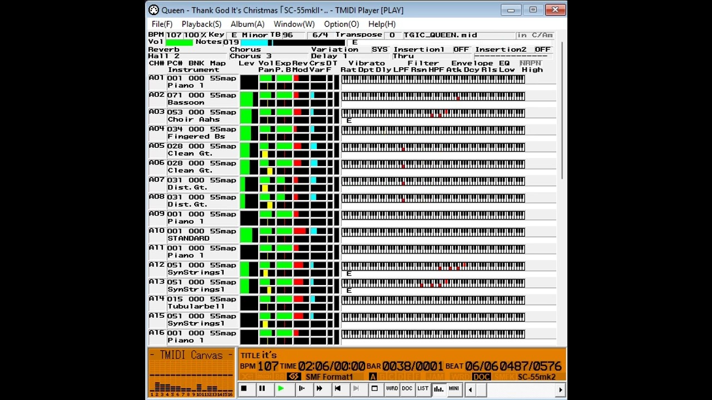Change the Chorus type Chorus 3

coord(269,56)
